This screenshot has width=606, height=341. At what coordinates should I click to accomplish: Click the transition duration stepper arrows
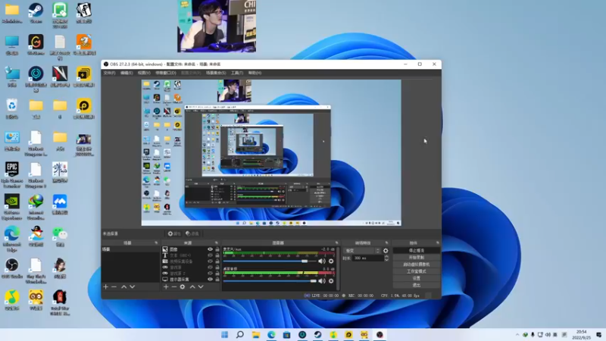386,258
